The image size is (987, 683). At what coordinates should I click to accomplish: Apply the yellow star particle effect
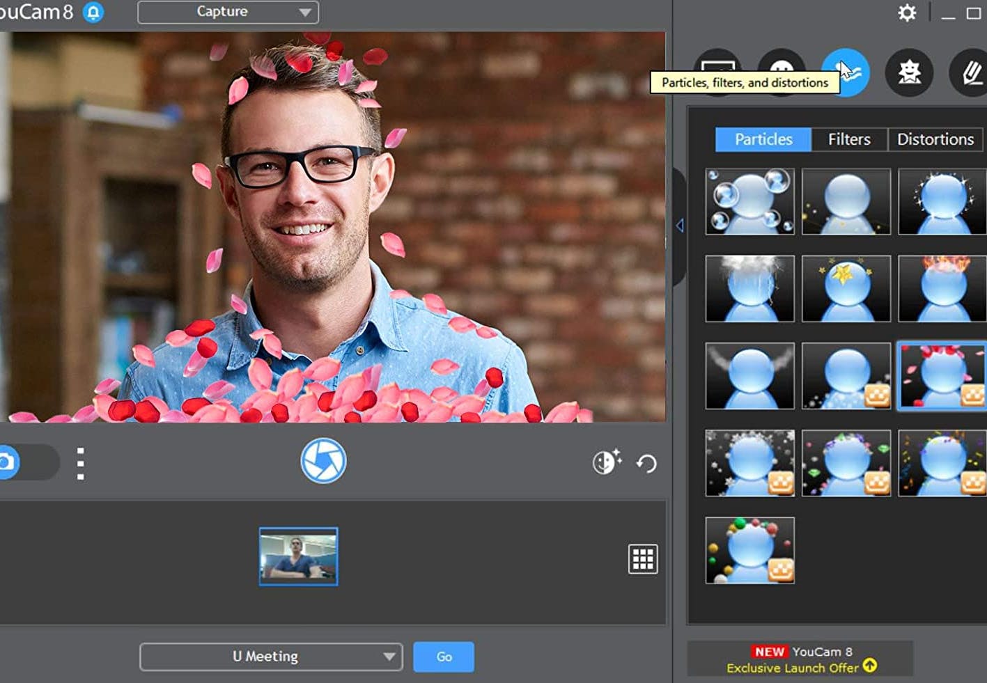pyautogui.click(x=846, y=288)
